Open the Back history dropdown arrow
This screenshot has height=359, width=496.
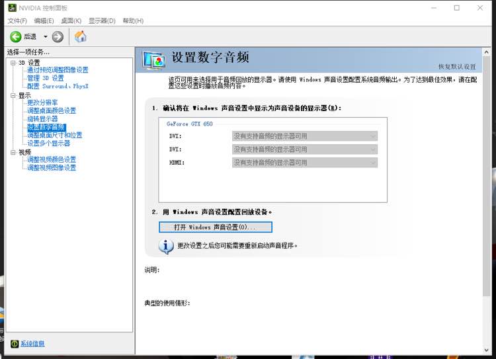45,36
